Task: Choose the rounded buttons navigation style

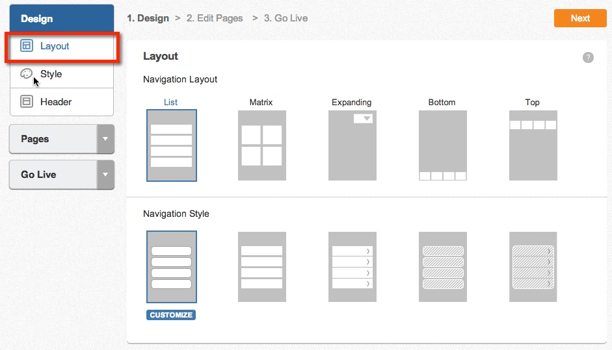Action: click(172, 267)
